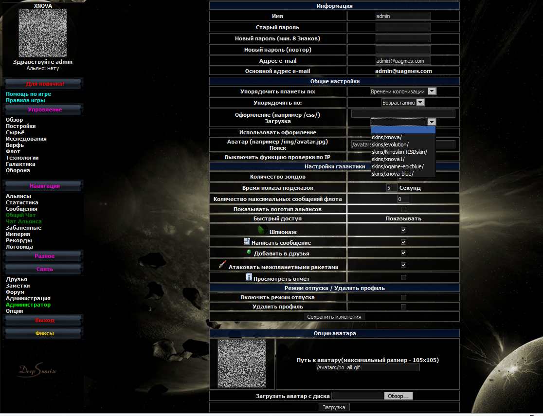
Task: Open the Для новичка! menu header
Action: [x=43, y=84]
